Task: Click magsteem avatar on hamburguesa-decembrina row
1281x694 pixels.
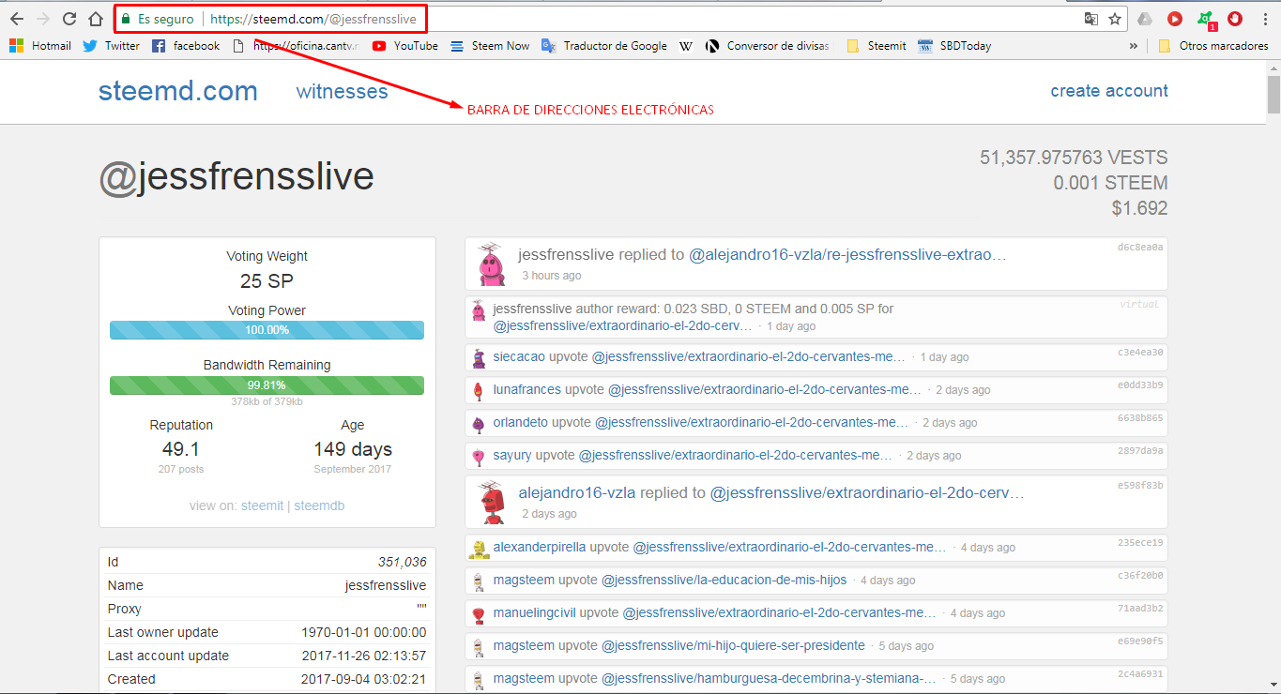Action: coord(479,679)
